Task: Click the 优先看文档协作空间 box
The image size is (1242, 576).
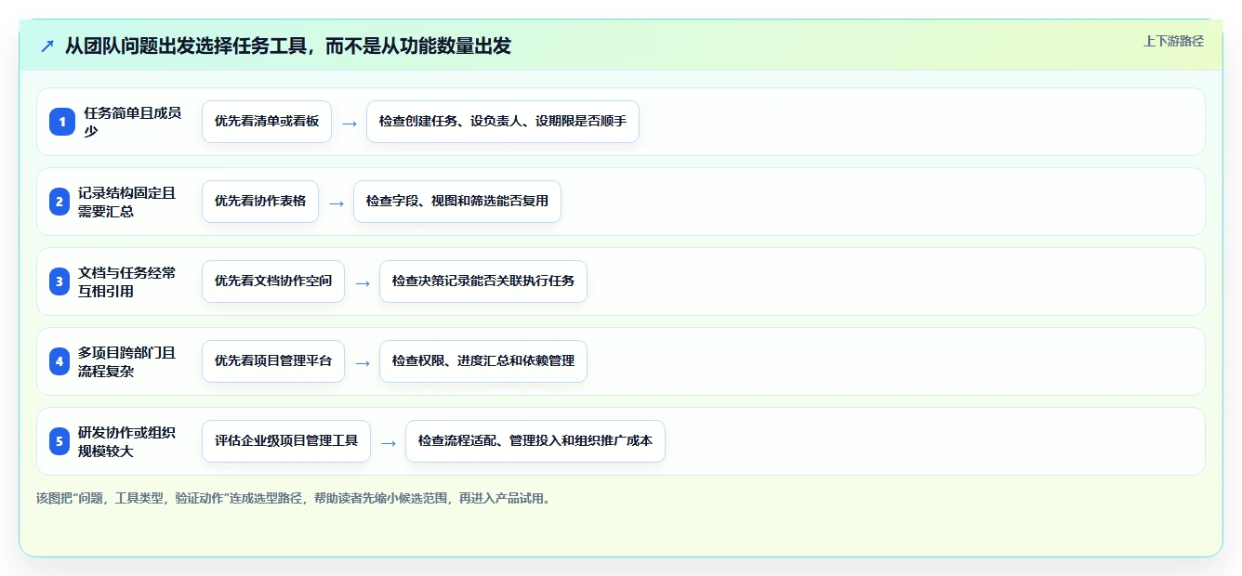Action: [x=273, y=281]
